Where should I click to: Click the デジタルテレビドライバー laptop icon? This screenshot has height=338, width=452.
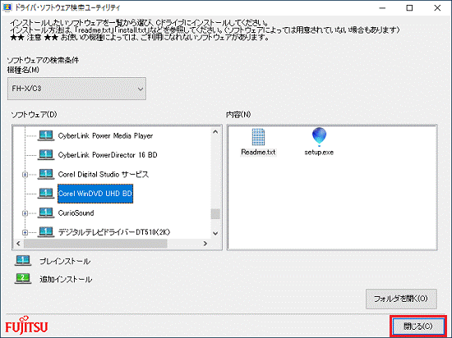click(46, 231)
